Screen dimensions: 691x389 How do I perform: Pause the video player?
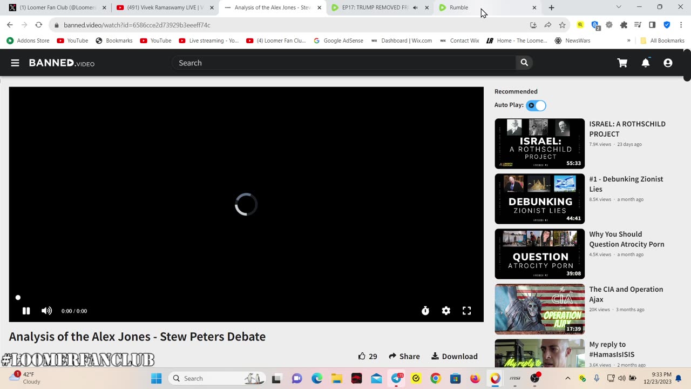coord(26,311)
